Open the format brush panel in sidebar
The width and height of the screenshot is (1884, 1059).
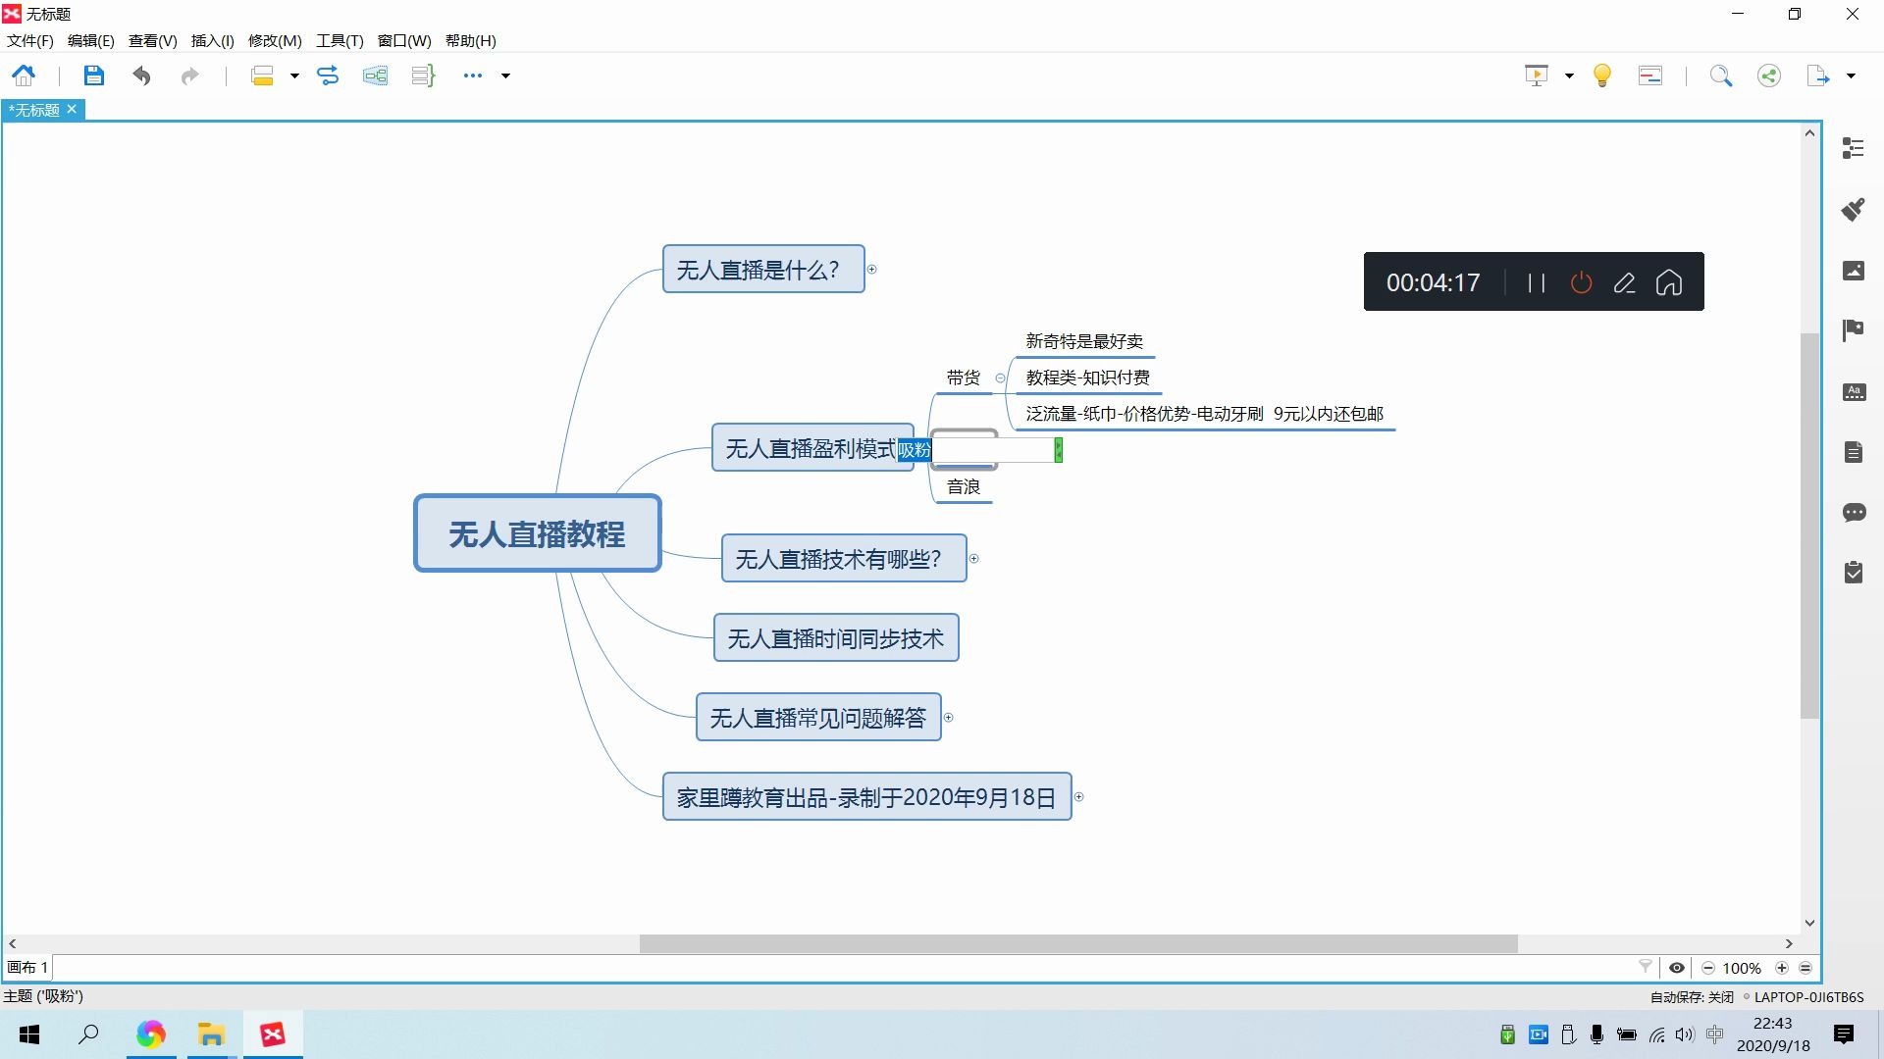tap(1853, 209)
